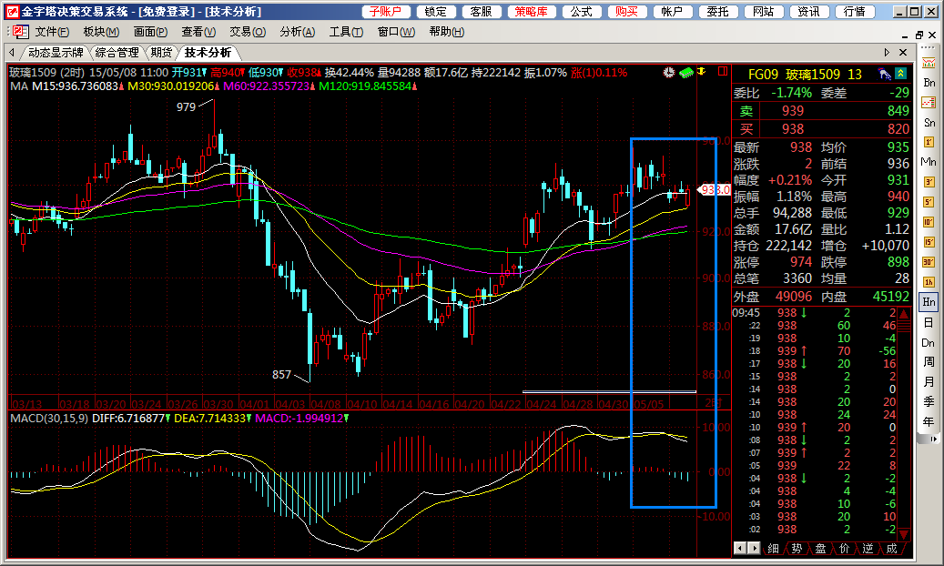The image size is (944, 566).
Task: Click the green chip icon above the chart
Action: [685, 73]
